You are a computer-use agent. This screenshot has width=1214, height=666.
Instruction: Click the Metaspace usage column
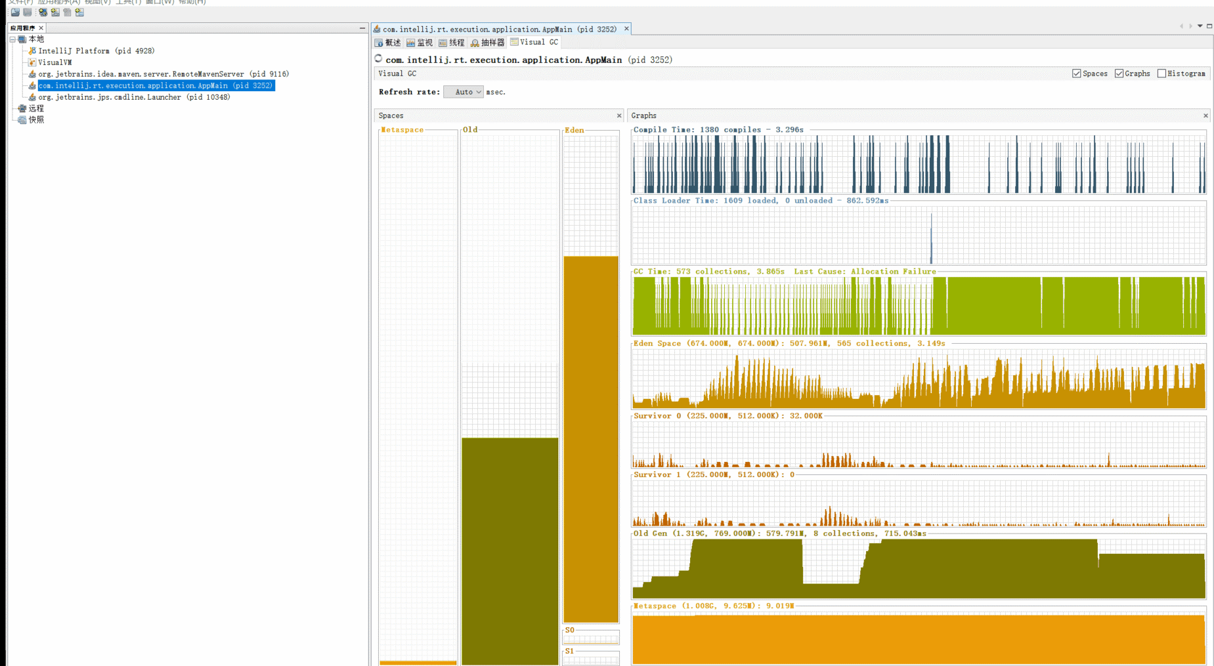coord(418,399)
